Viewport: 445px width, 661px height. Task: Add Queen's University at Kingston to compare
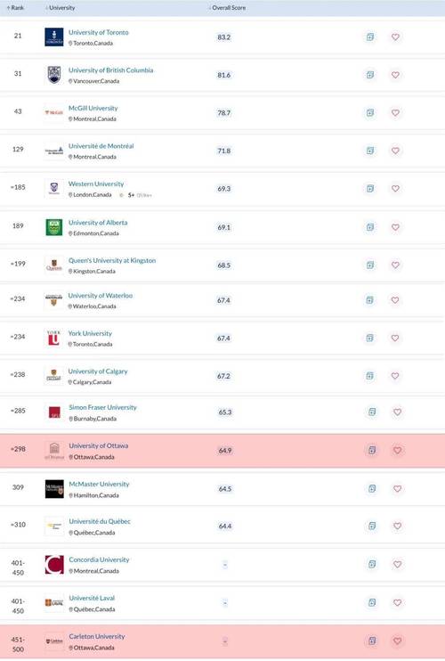[370, 265]
